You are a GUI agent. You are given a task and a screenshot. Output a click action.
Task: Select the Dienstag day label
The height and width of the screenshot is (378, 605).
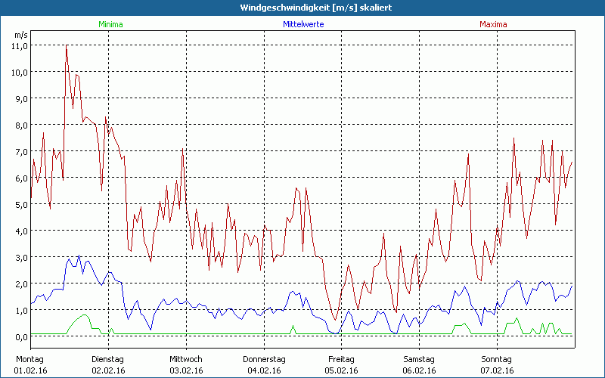pos(108,359)
